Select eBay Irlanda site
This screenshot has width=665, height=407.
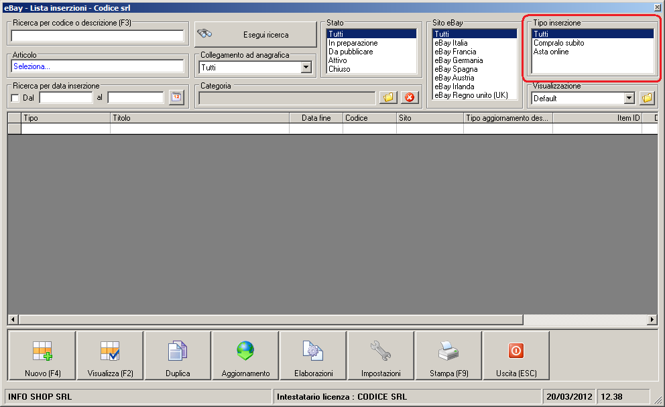[x=475, y=86]
